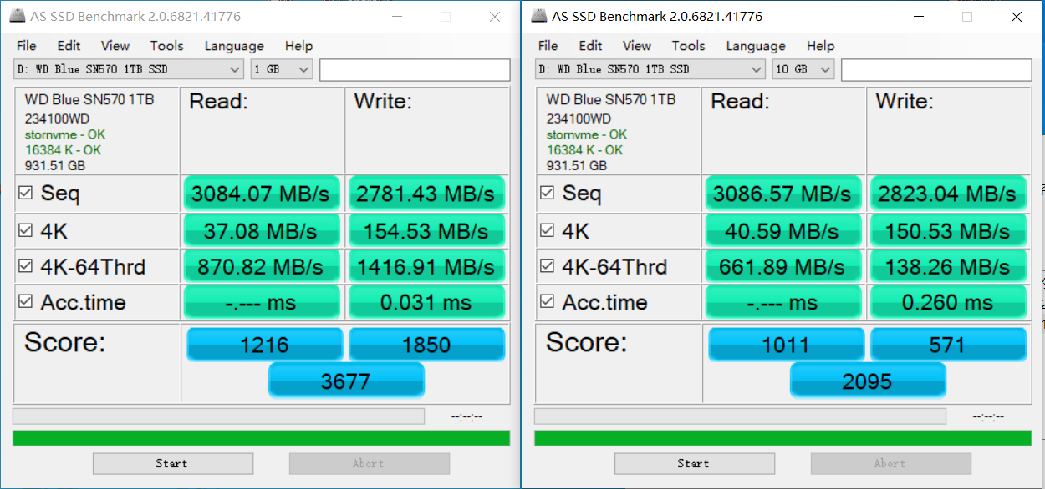
Task: Close the right AS SSD Benchmark window
Action: click(x=1017, y=17)
